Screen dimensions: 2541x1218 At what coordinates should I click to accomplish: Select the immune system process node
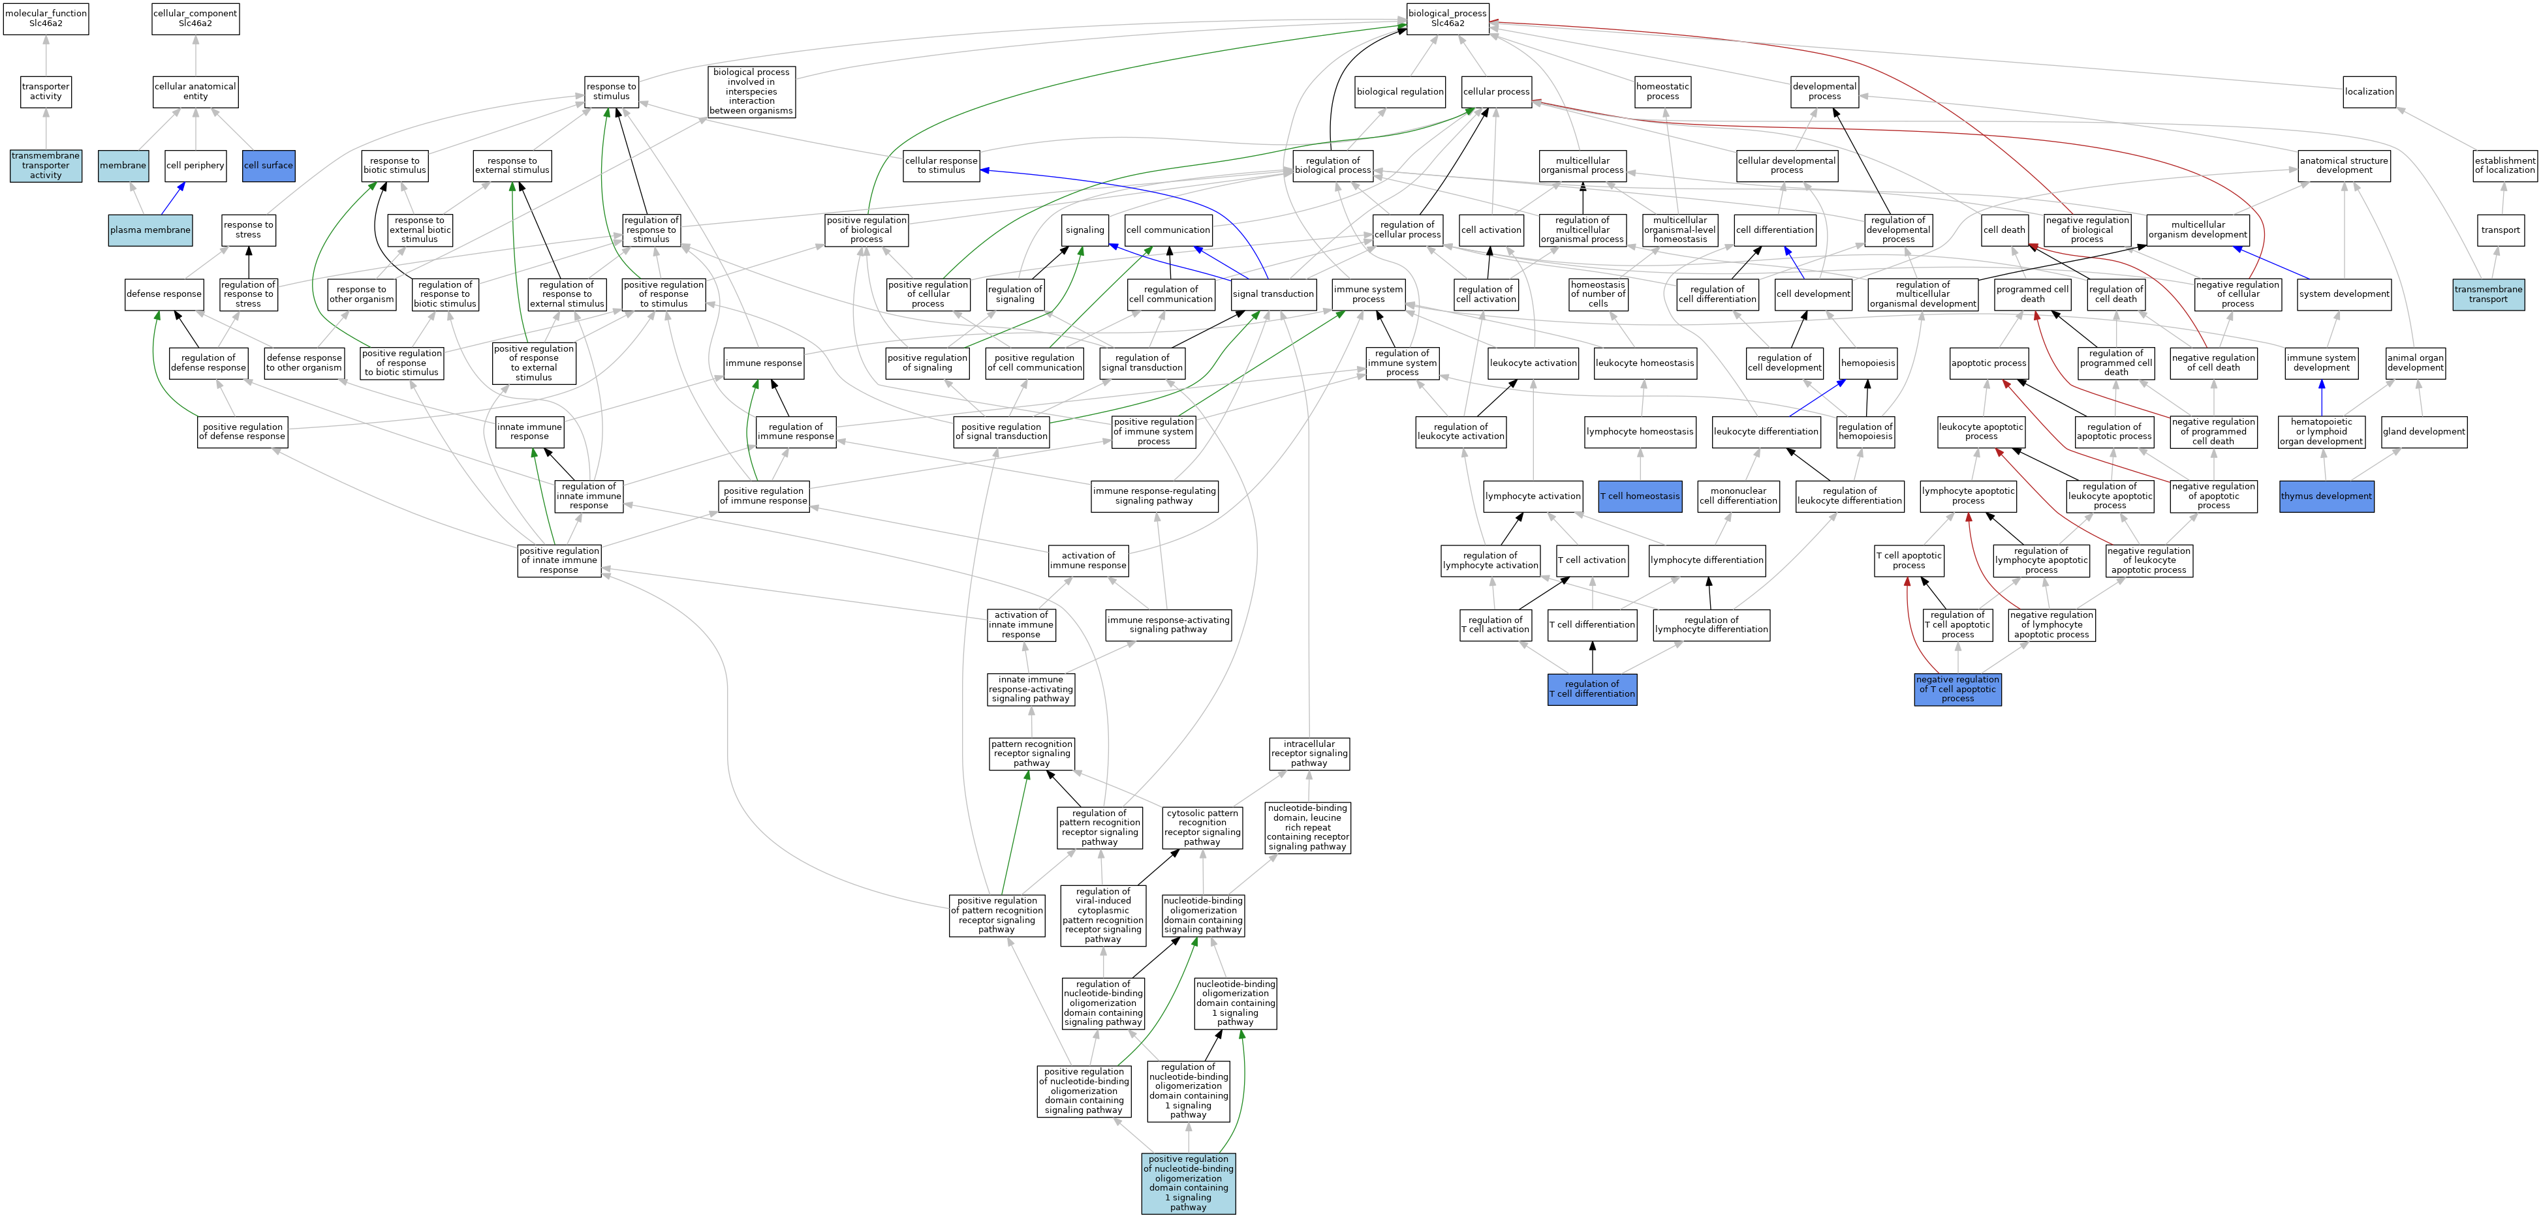click(1368, 294)
